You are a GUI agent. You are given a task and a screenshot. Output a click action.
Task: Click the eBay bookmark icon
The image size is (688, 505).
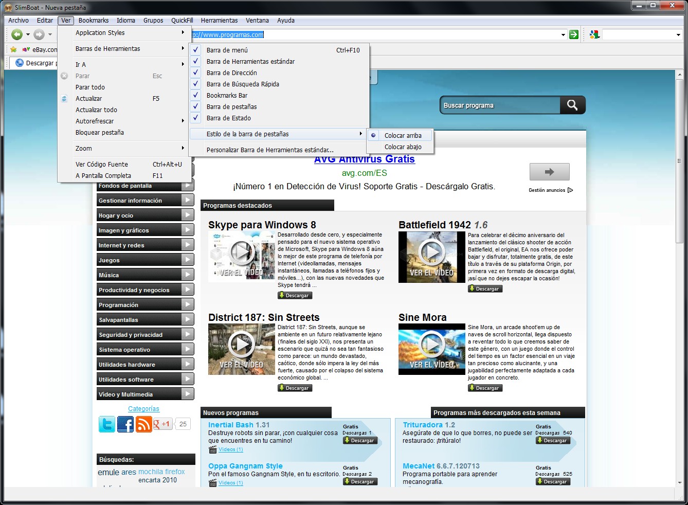26,49
